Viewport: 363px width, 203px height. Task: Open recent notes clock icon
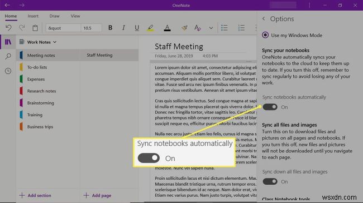8,71
